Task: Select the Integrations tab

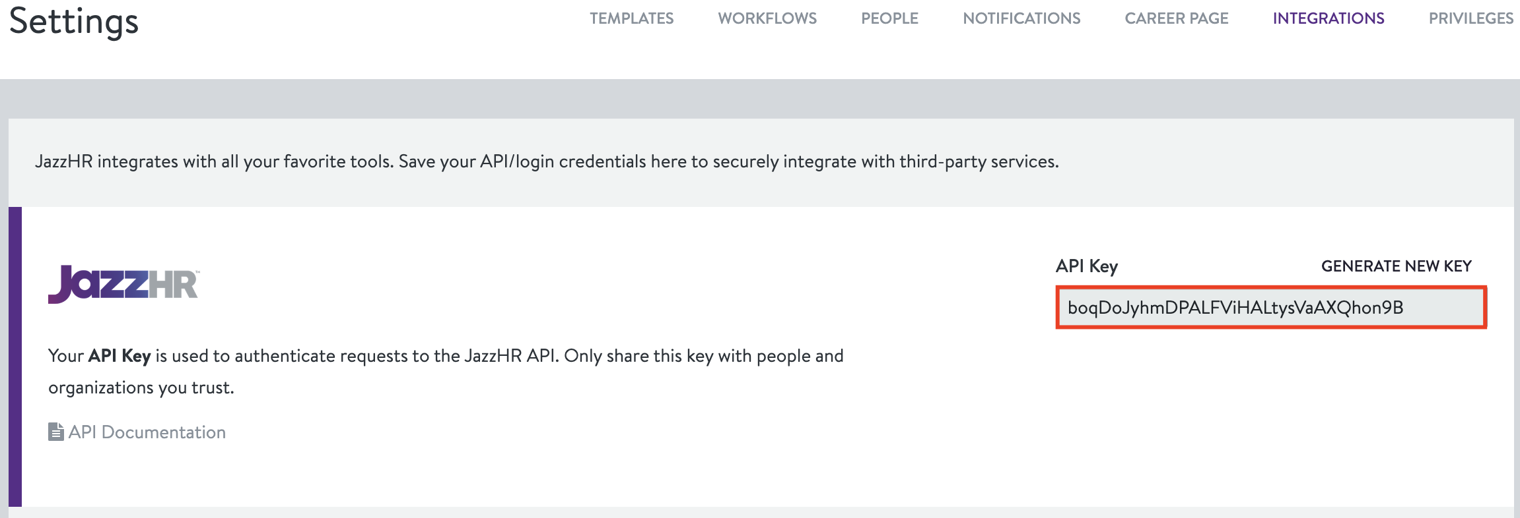Action: pyautogui.click(x=1329, y=18)
